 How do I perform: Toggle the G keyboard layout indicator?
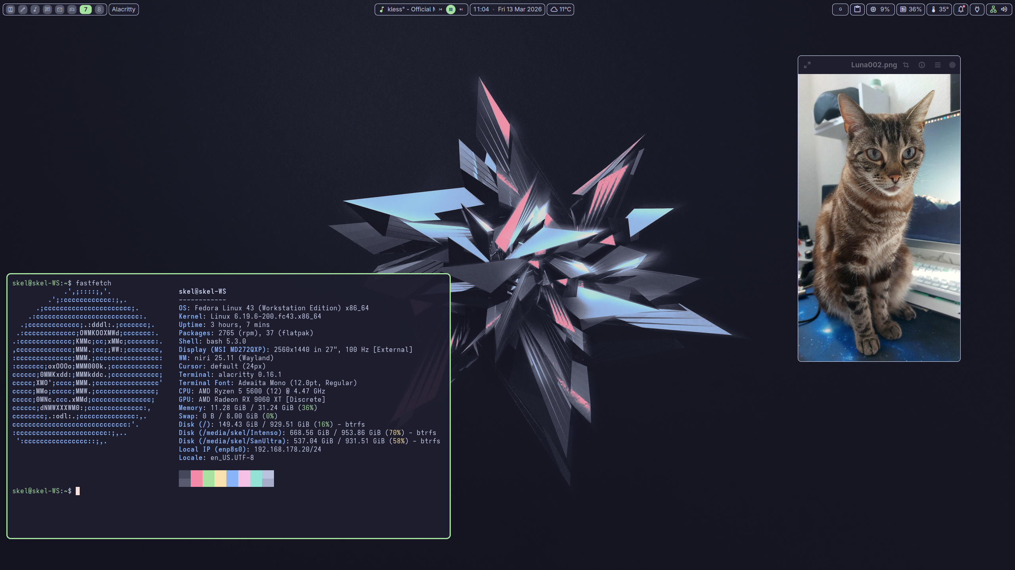click(840, 9)
